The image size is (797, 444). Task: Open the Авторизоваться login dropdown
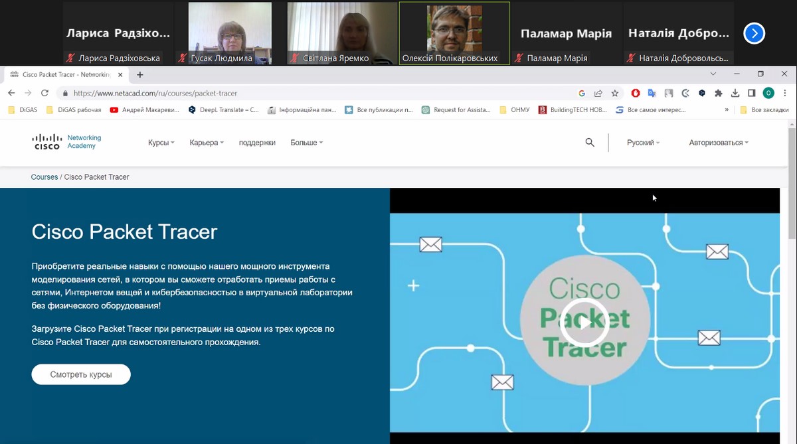pos(718,143)
